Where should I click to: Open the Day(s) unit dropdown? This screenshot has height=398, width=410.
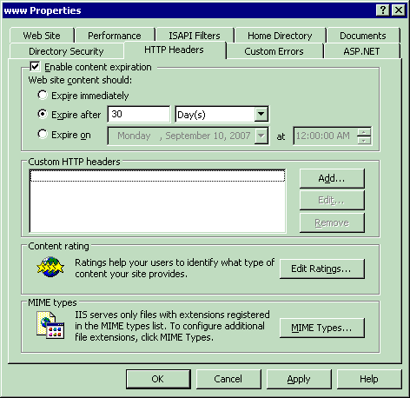[261, 114]
